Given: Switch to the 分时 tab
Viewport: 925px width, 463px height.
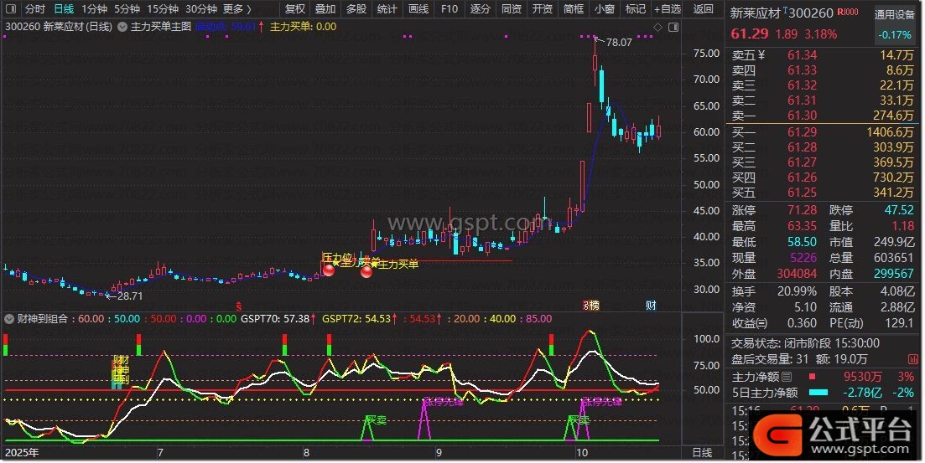Looking at the screenshot, I should pos(34,9).
